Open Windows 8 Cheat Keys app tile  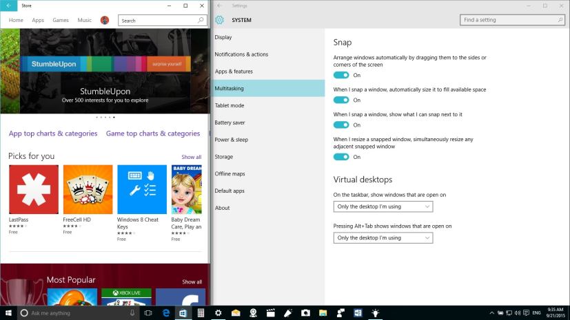(142, 203)
